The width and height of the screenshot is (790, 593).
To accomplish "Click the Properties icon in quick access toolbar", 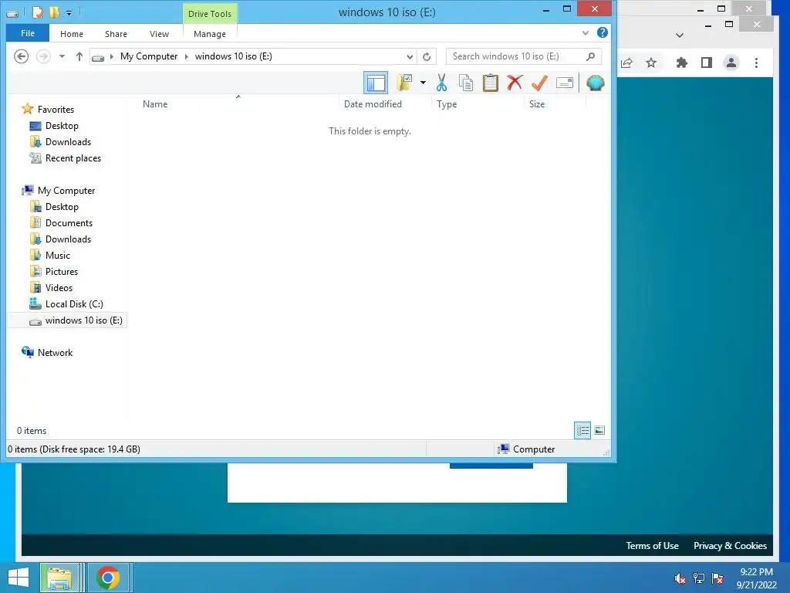I will click(38, 12).
